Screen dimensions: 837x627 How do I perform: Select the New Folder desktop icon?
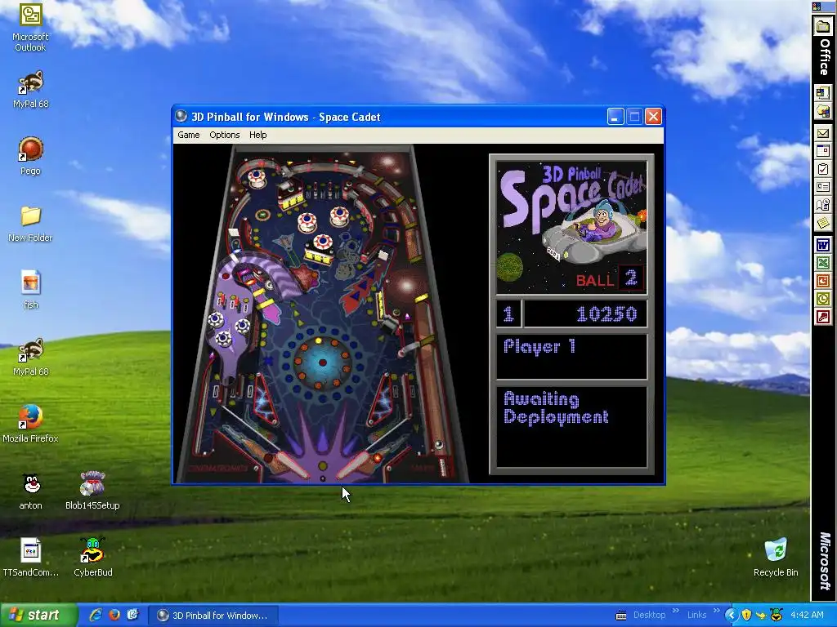pyautogui.click(x=30, y=223)
